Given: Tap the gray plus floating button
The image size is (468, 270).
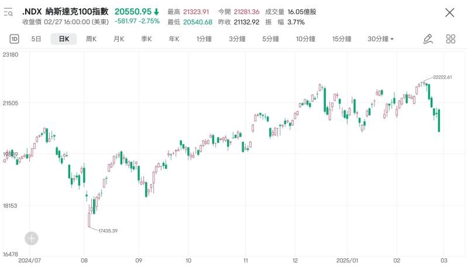Looking at the screenshot, I should coord(32,238).
